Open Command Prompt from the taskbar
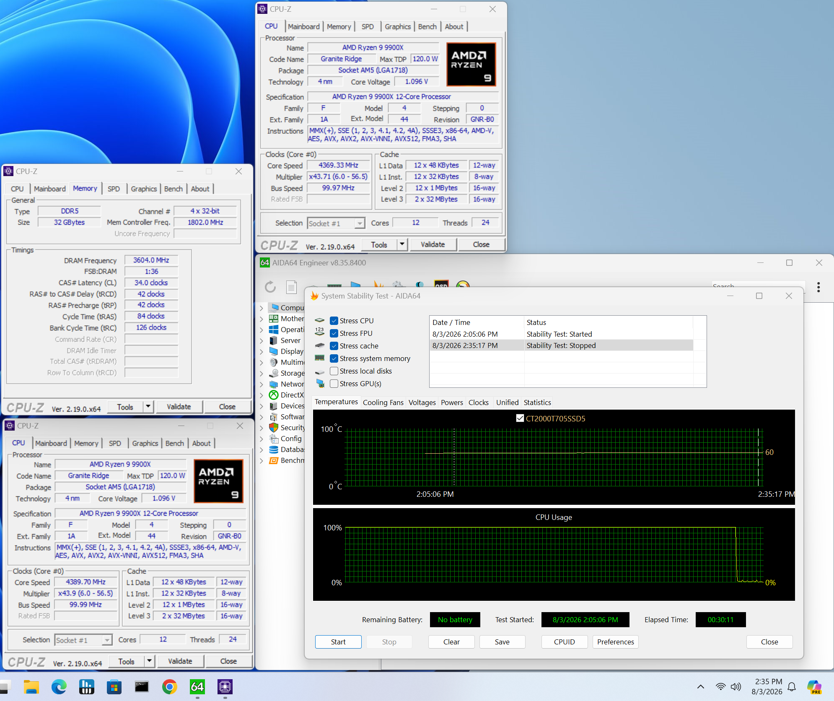This screenshot has width=834, height=701. pyautogui.click(x=142, y=686)
